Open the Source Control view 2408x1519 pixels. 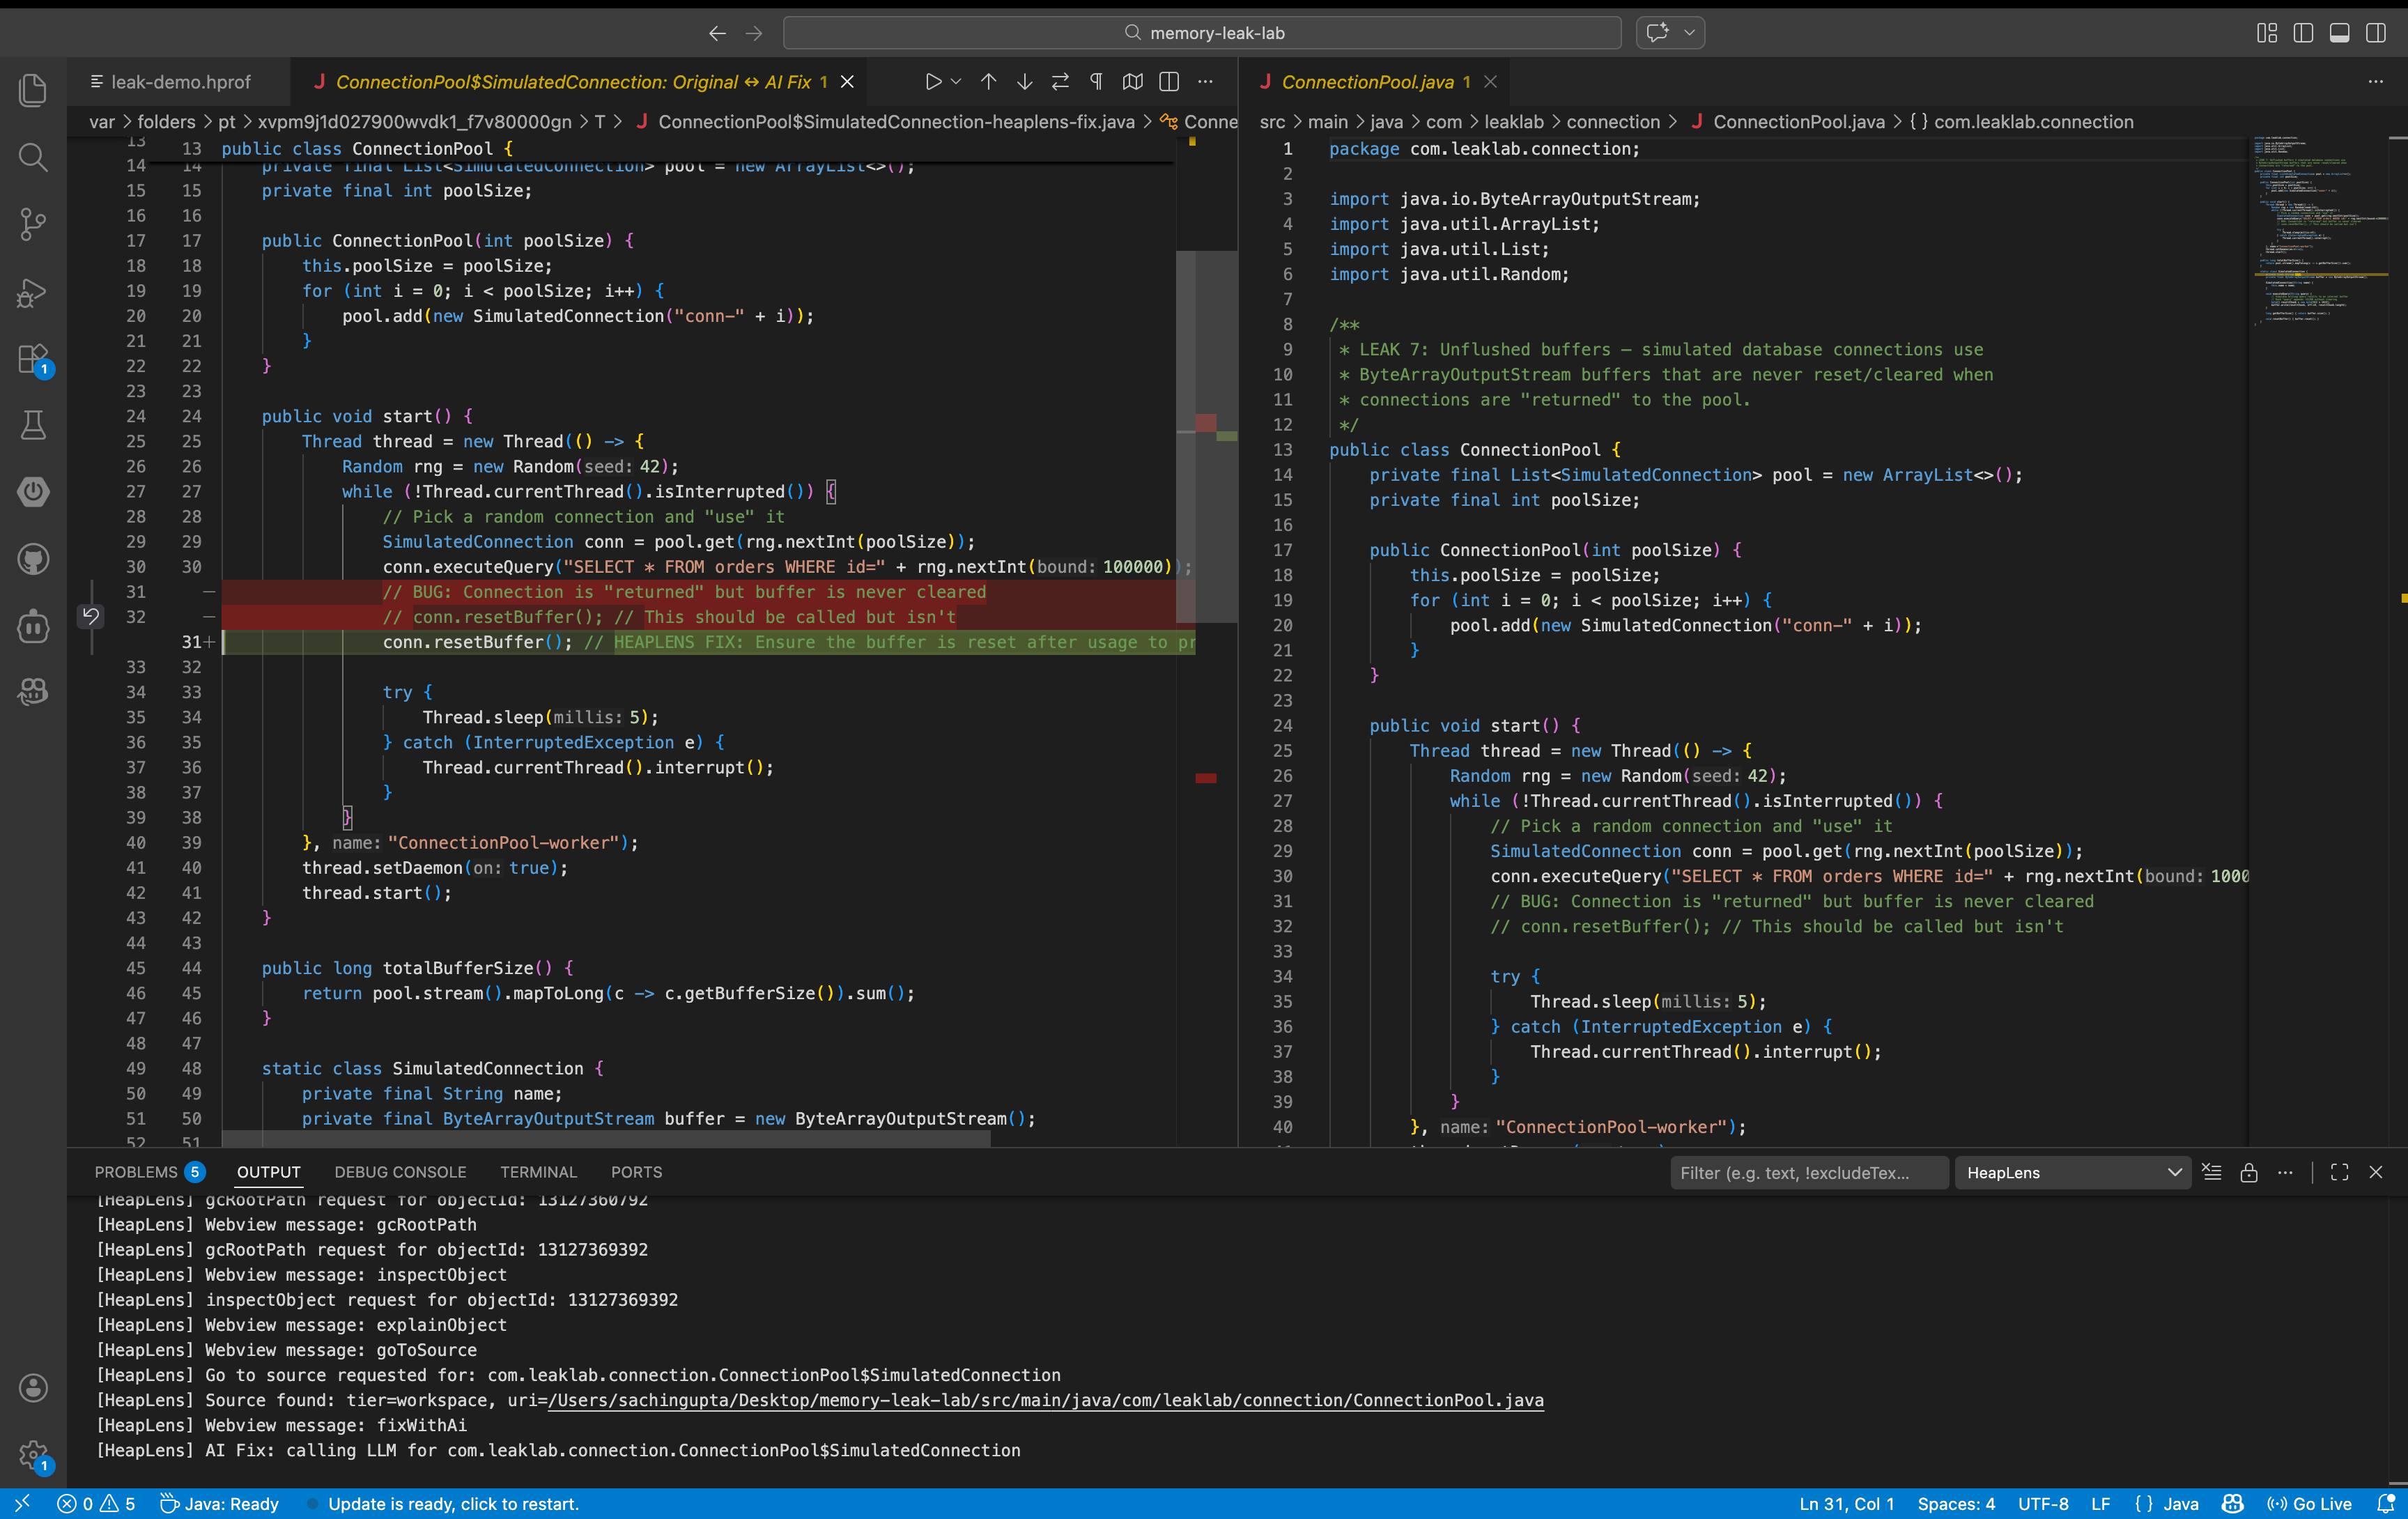(x=33, y=224)
